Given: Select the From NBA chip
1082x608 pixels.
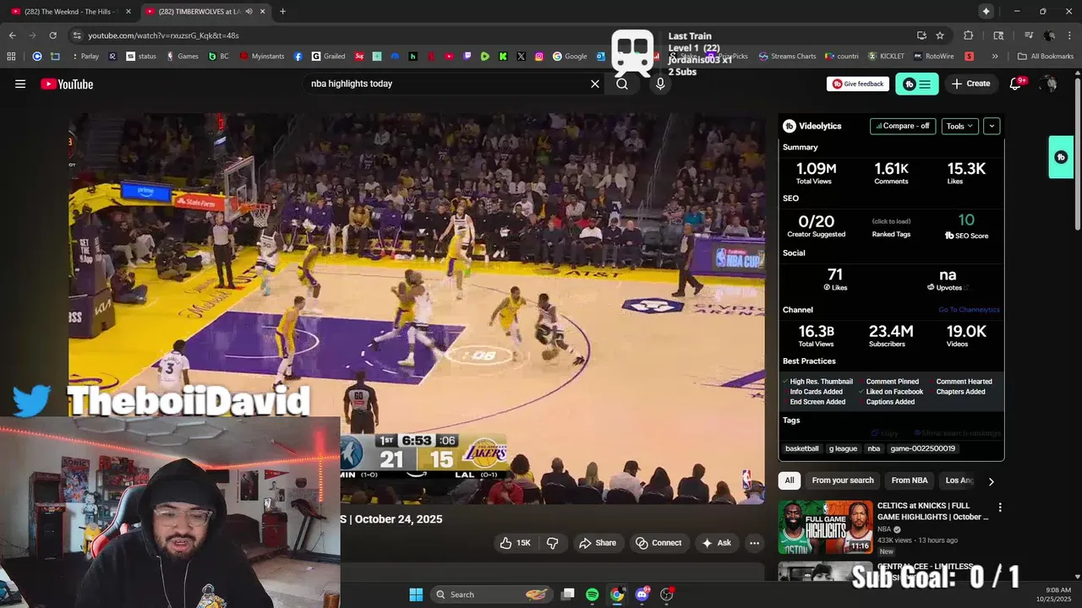Looking at the screenshot, I should pyautogui.click(x=910, y=480).
